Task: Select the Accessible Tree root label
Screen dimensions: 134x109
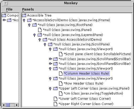Action: (x=39, y=15)
